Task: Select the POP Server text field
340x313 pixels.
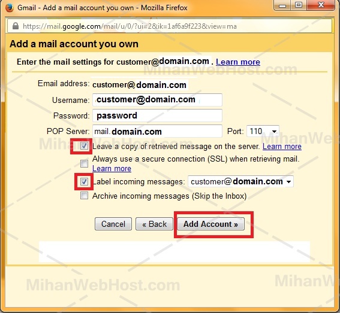Action: coord(157,131)
